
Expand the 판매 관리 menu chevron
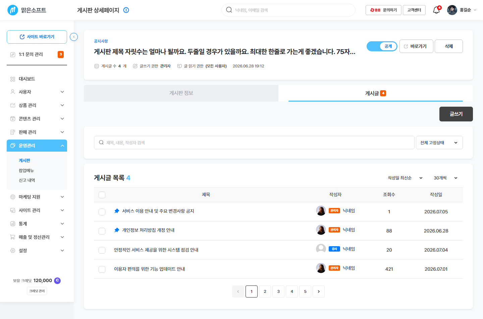[x=62, y=132]
